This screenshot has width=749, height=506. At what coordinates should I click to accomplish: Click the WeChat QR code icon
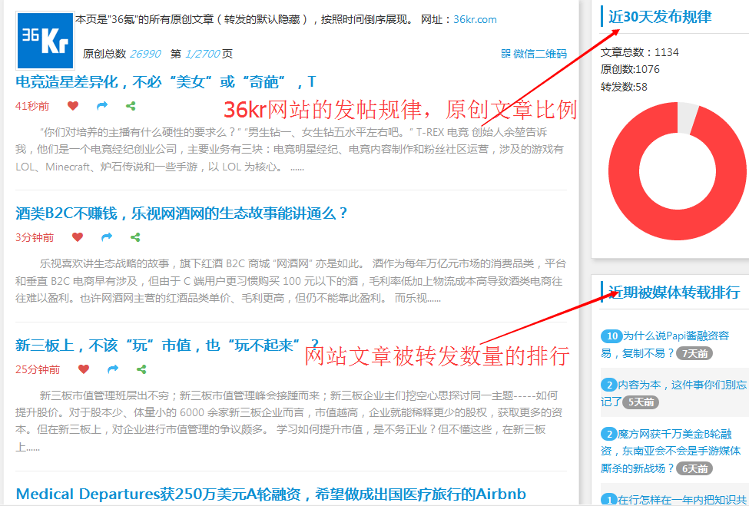coord(505,54)
